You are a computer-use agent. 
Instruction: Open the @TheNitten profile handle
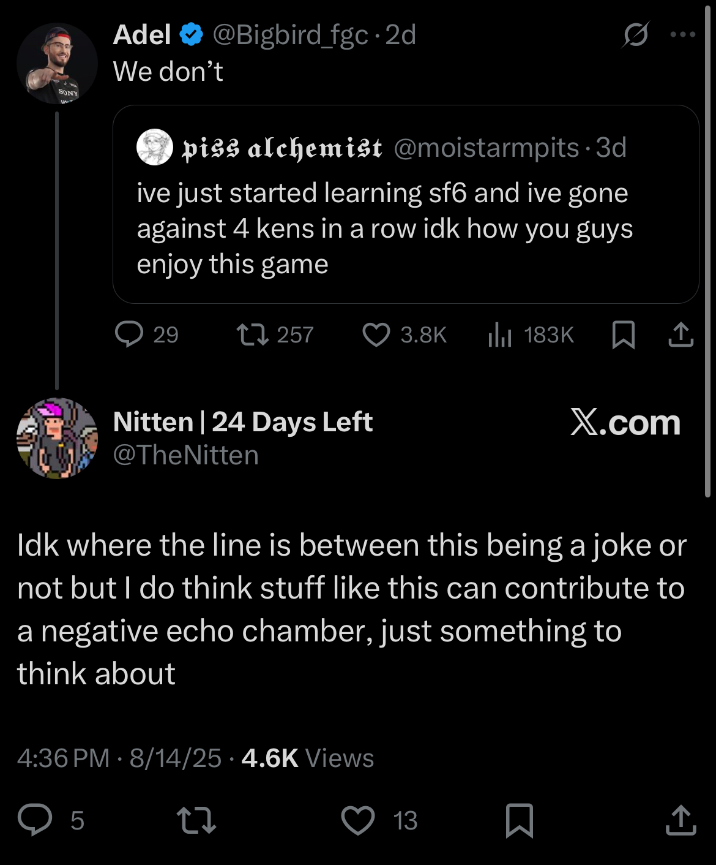pyautogui.click(x=186, y=455)
